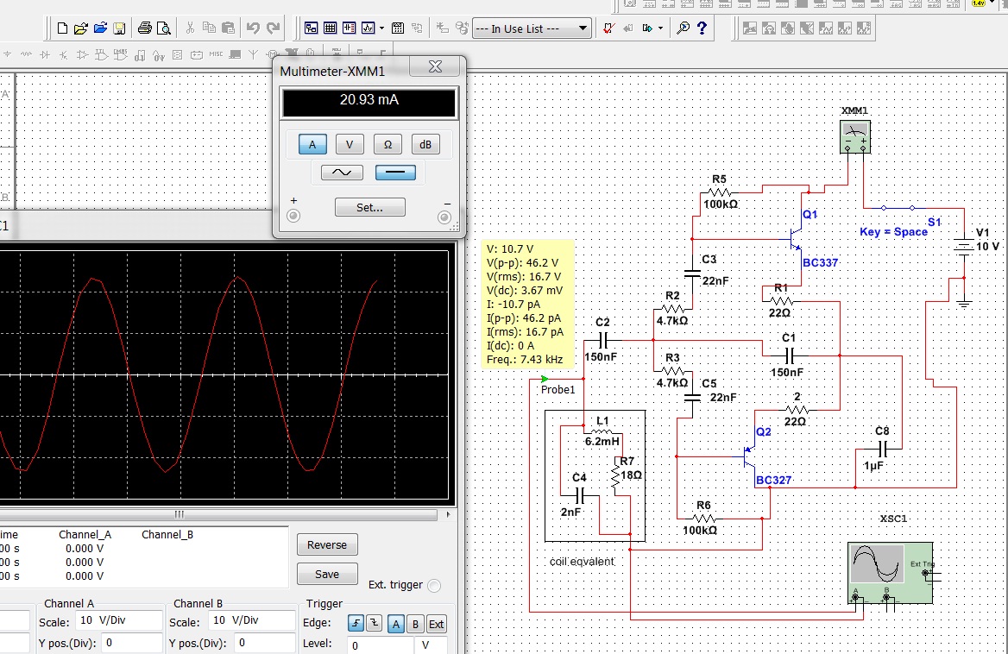Expand the forward-annotate icon dropdown arrow
The height and width of the screenshot is (654, 1008).
pyautogui.click(x=661, y=28)
